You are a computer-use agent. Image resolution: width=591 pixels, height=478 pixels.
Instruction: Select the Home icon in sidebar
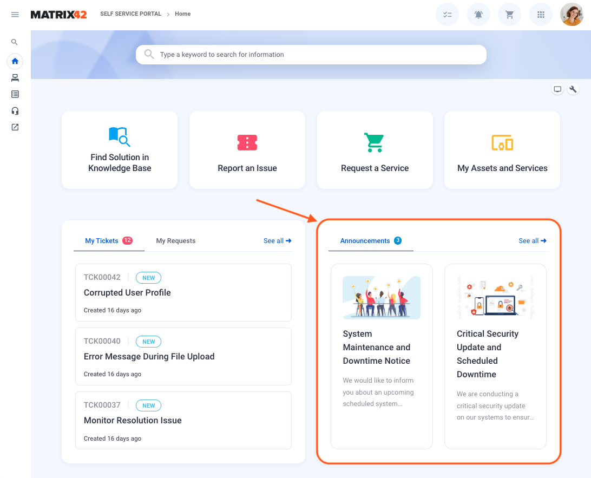[15, 61]
